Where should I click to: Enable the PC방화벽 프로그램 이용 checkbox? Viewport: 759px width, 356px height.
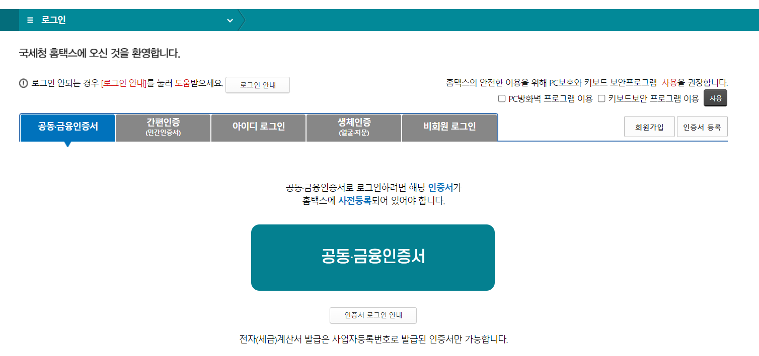pos(502,98)
